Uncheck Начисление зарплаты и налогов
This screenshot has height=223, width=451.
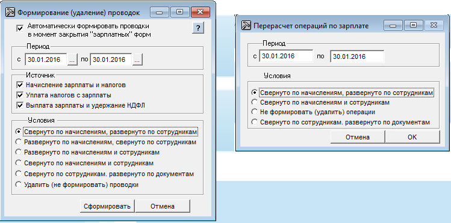point(20,85)
